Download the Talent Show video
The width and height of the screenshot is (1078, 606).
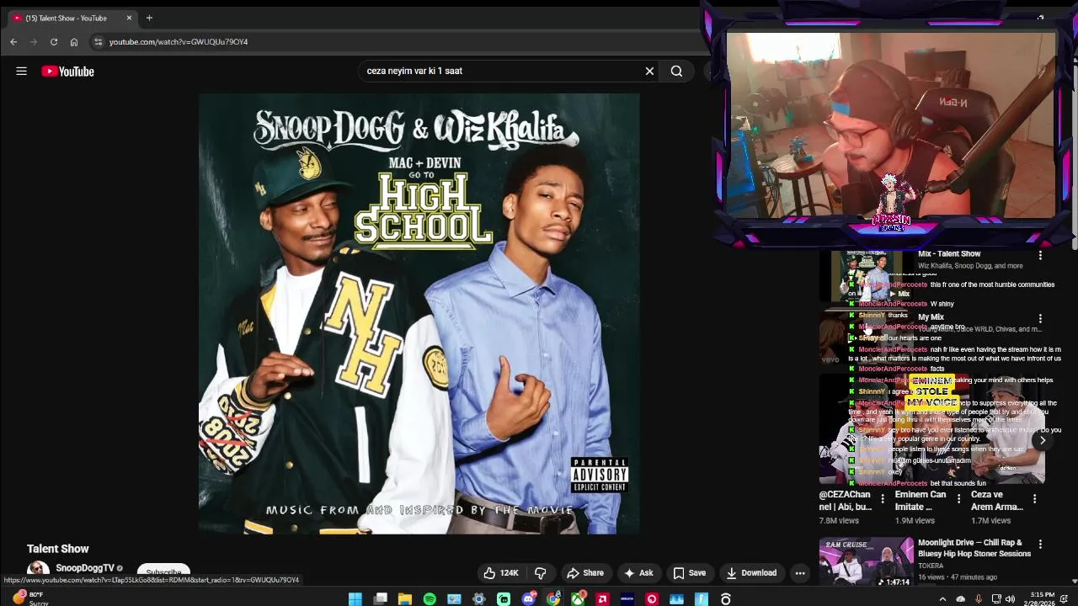751,573
